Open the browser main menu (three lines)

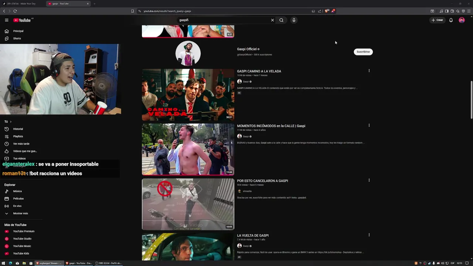pos(469,11)
